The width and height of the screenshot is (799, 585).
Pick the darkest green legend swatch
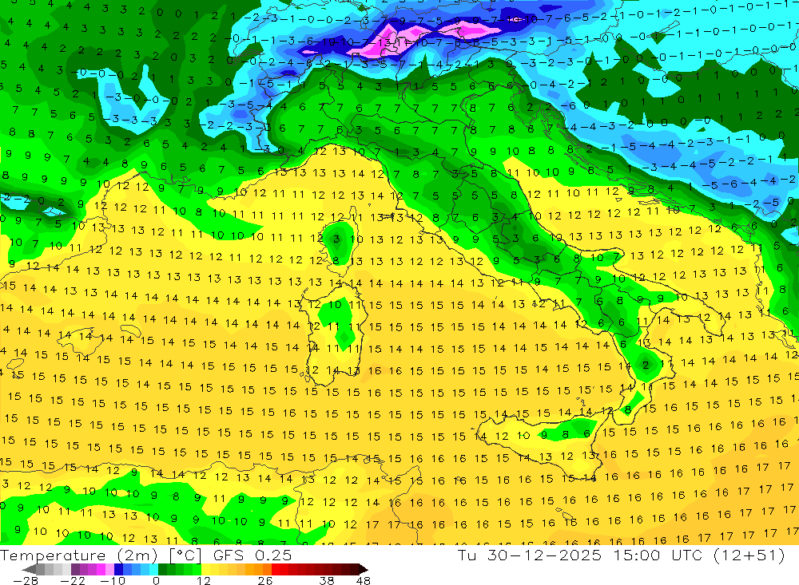[x=162, y=569]
